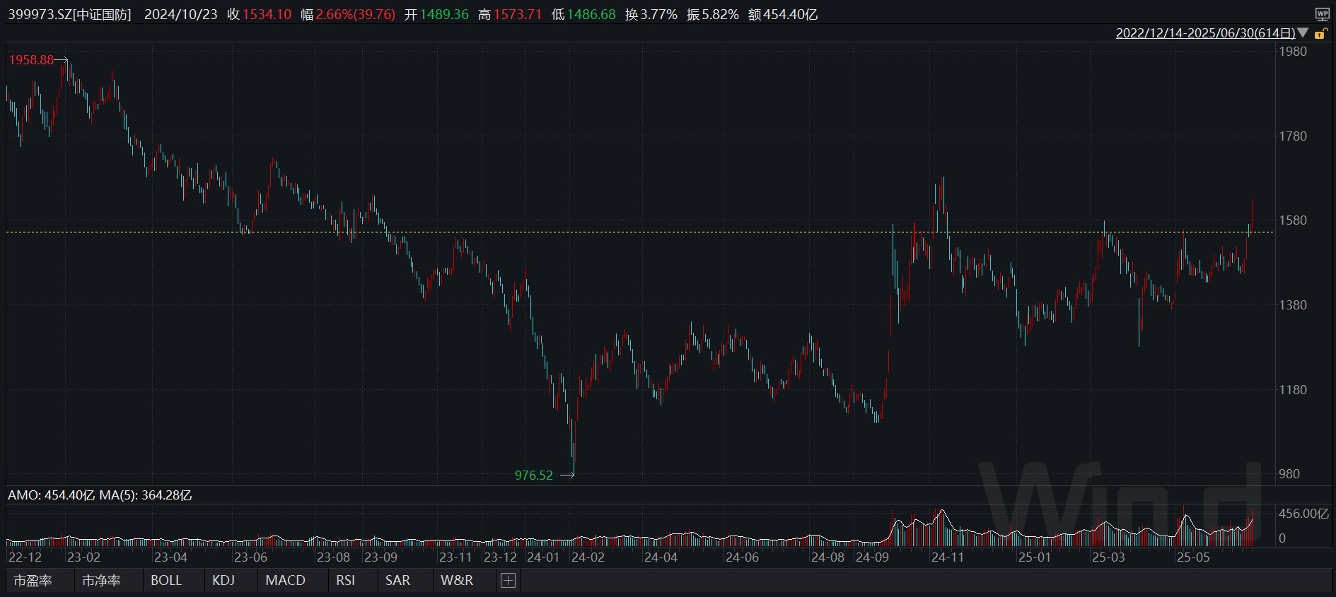1336x597 pixels.
Task: Click the header amount 454.40亿 after 额
Action: pos(791,14)
